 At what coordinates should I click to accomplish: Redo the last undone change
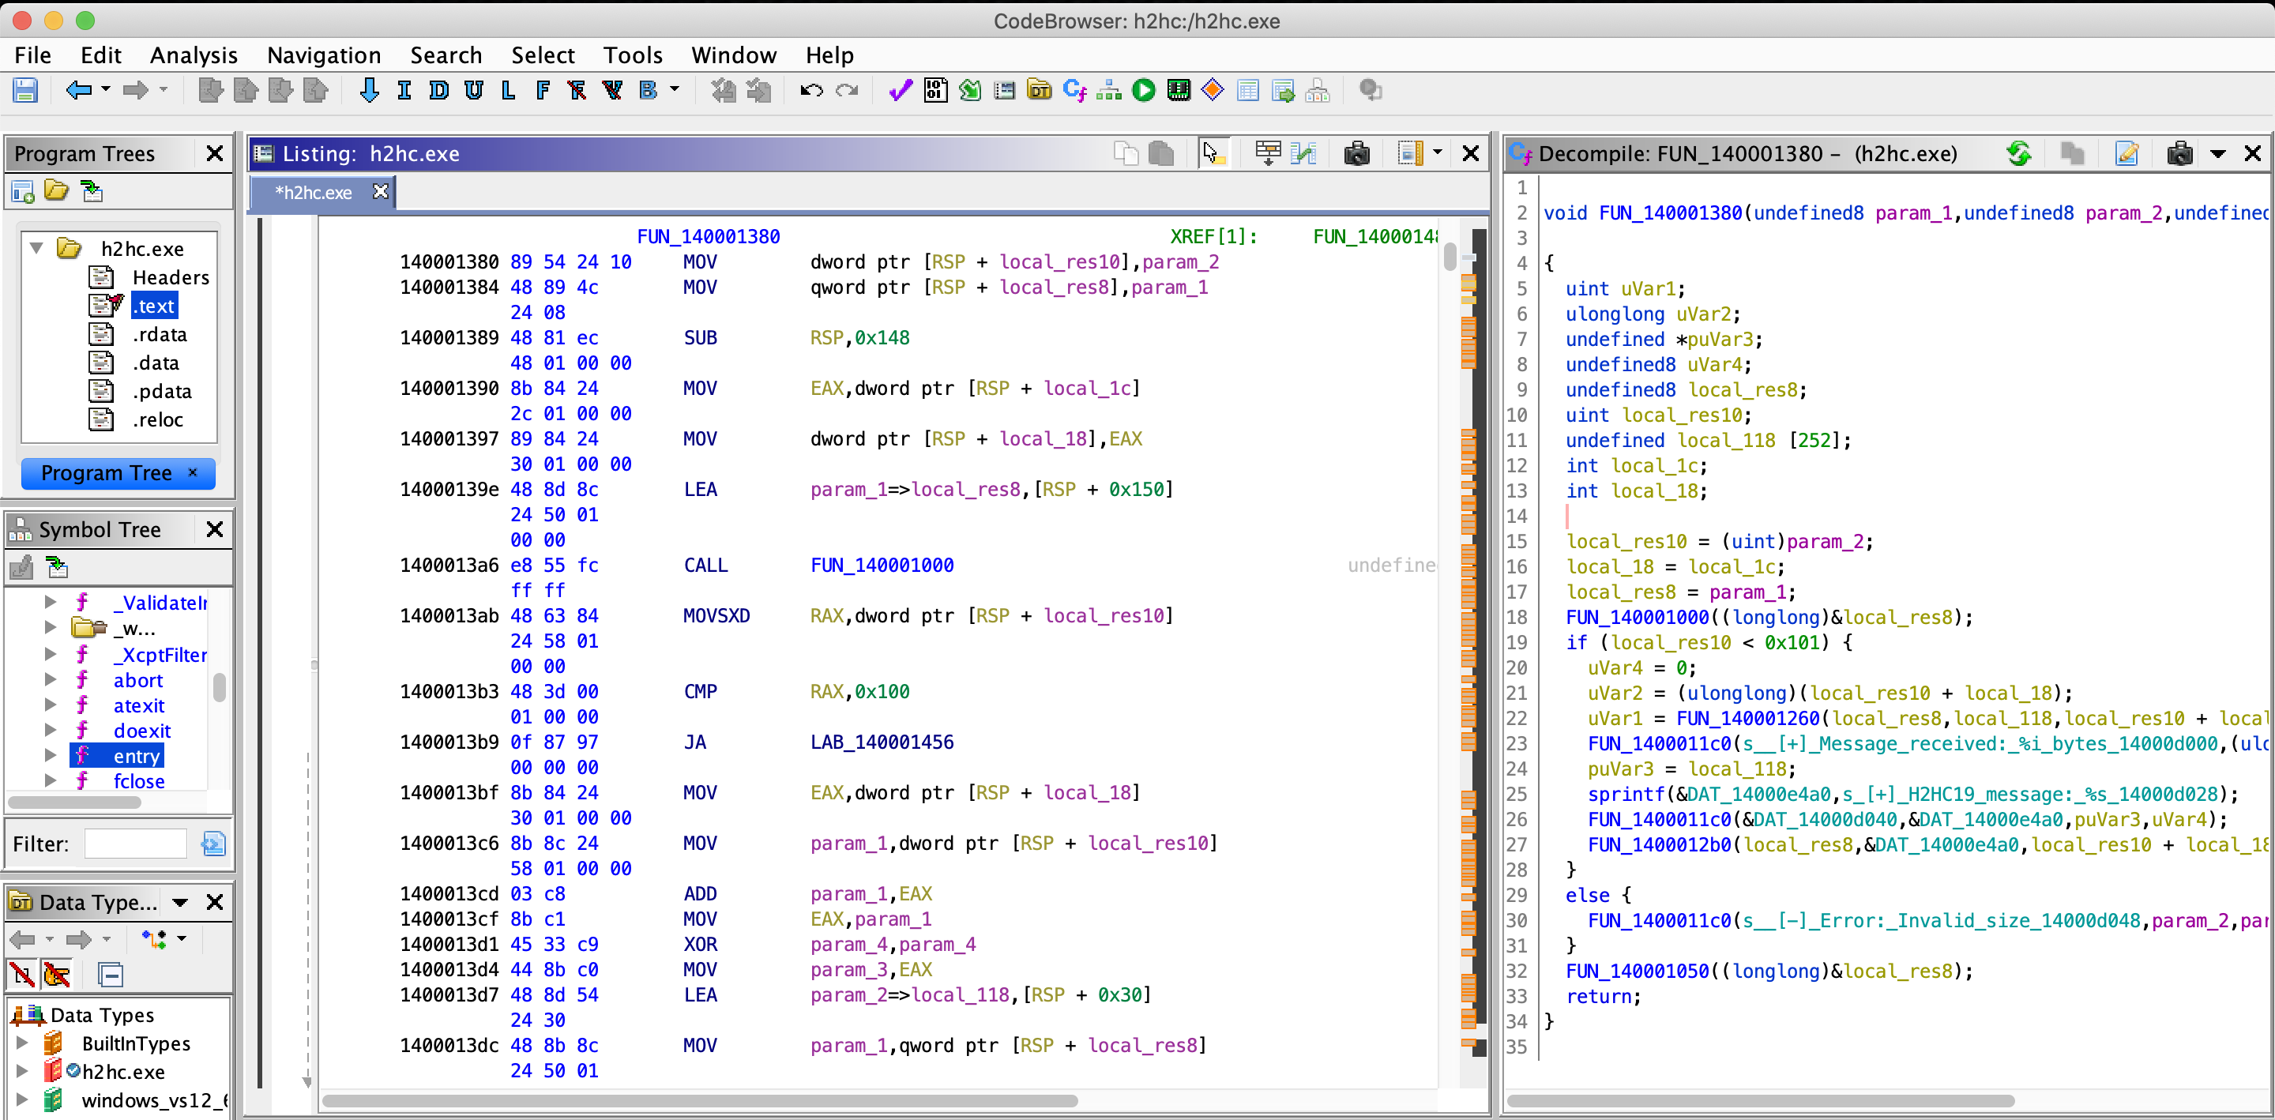[847, 90]
